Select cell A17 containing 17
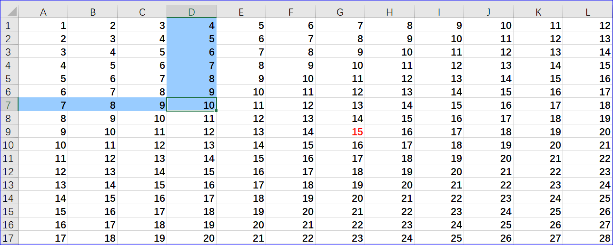The height and width of the screenshot is (245, 613). point(43,237)
